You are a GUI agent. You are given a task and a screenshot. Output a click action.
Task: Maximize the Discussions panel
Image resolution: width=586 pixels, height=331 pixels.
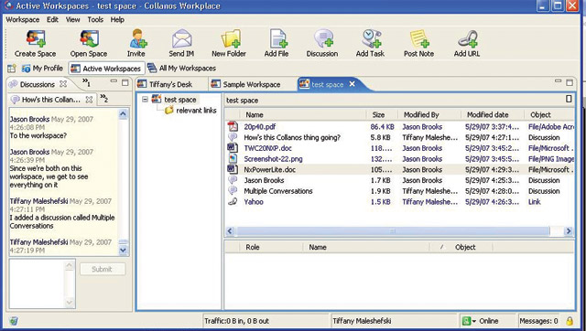point(125,83)
